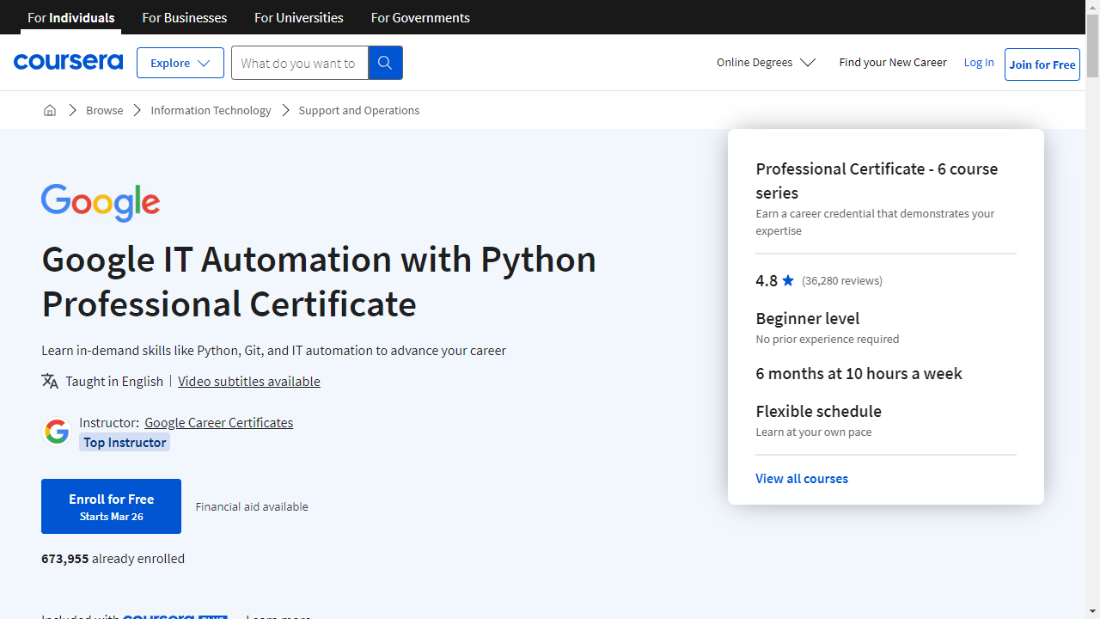The width and height of the screenshot is (1100, 619).
Task: Click the blue rating star icon
Action: (788, 280)
